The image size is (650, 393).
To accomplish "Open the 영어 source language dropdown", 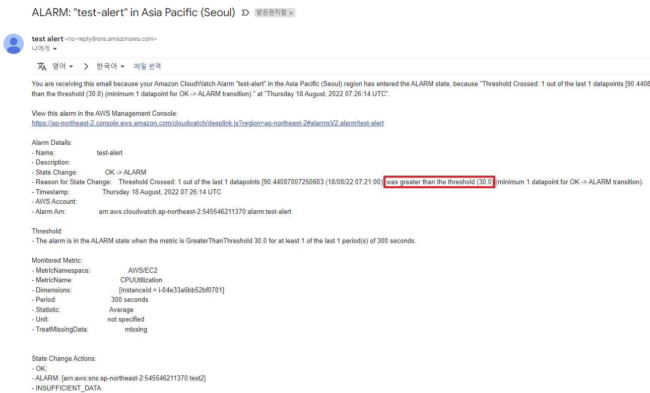I will 62,66.
